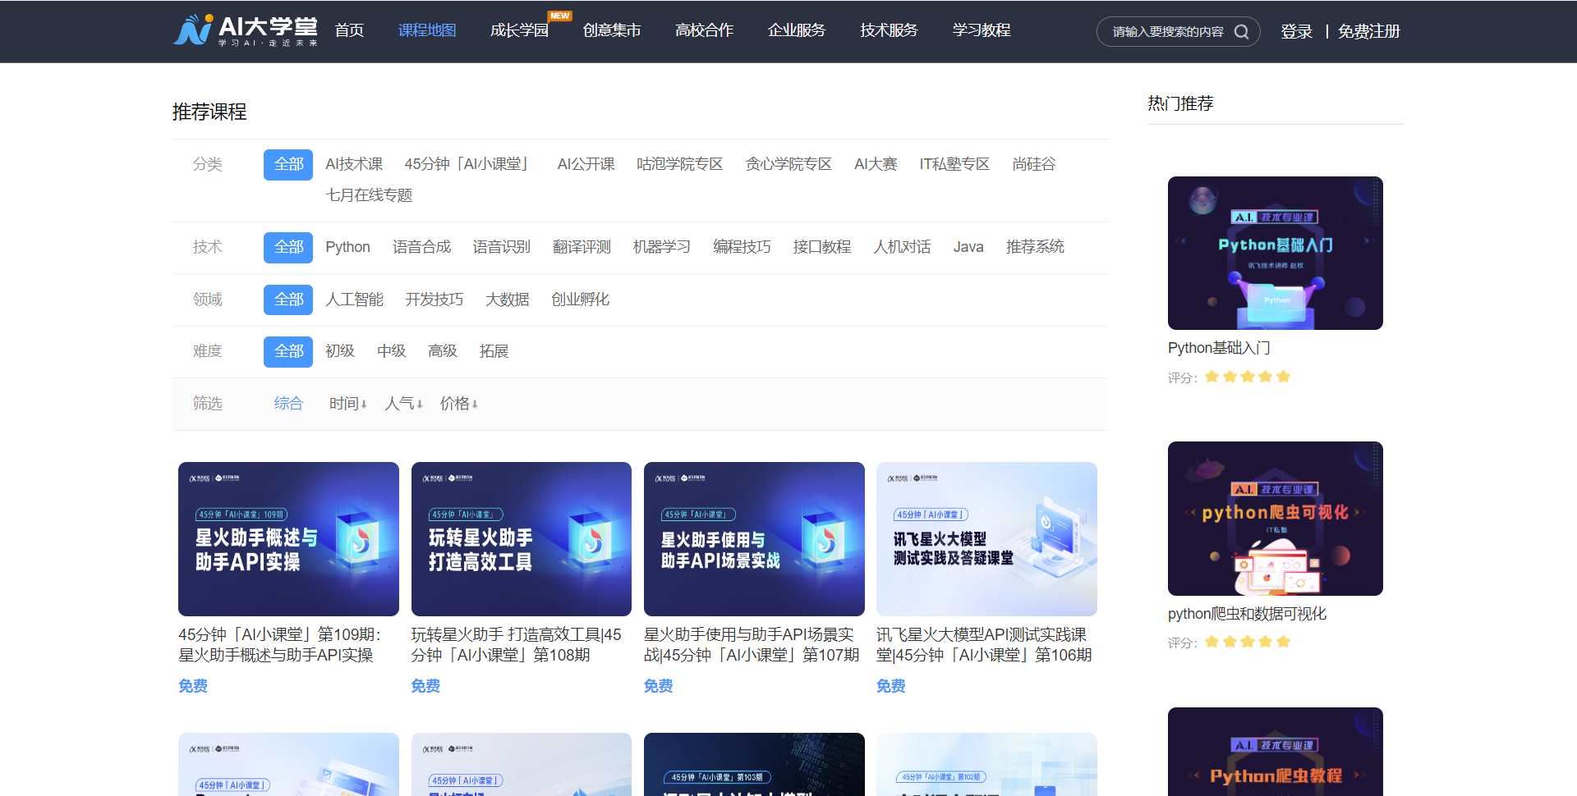Select 人工智能 domain filter
This screenshot has width=1577, height=796.
(354, 300)
